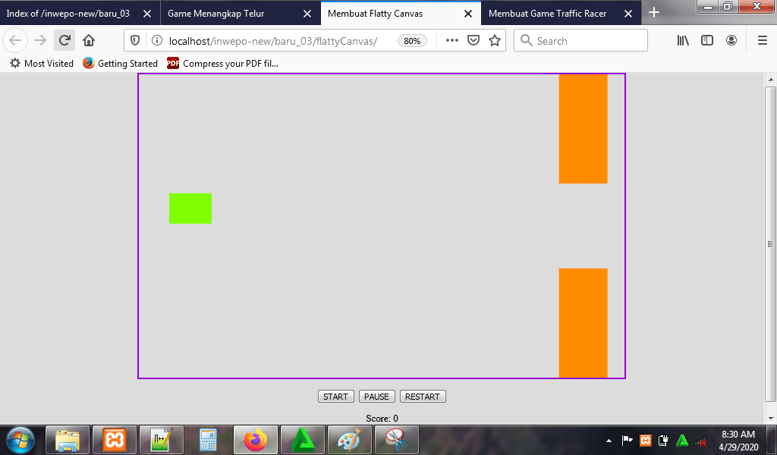Close the Index of /inwepo-new tab
The image size is (777, 455).
(147, 14)
